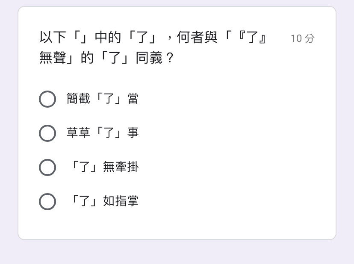354x264 pixels.
Task: Click the option label text 「了」如指掌
Action: click(x=104, y=201)
